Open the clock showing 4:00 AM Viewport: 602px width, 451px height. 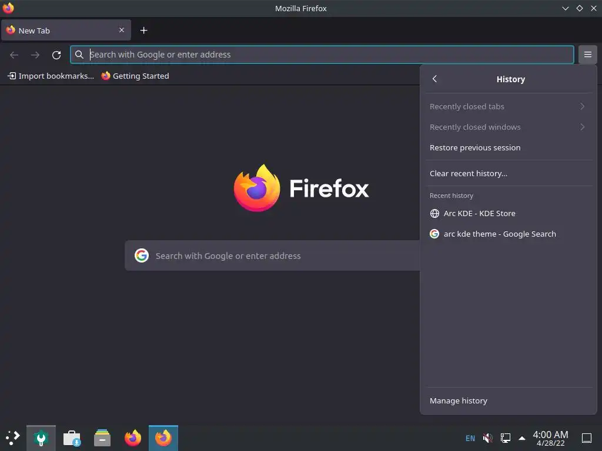550,438
